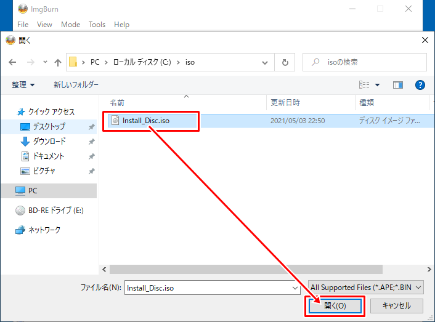Expand the view options dropdown arrow
435x322 pixels.
pyautogui.click(x=378, y=85)
